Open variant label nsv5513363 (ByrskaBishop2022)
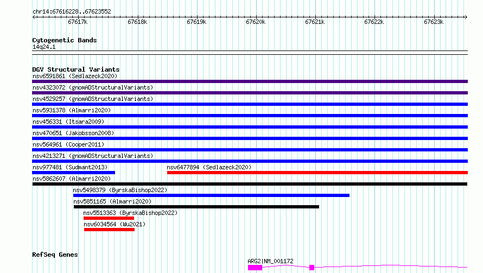Image resolution: width=483 pixels, height=273 pixels. pos(130,213)
